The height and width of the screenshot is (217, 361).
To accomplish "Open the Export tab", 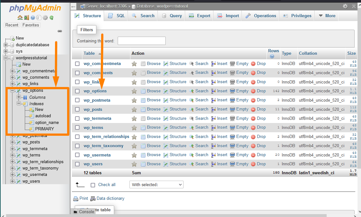I will 200,16.
